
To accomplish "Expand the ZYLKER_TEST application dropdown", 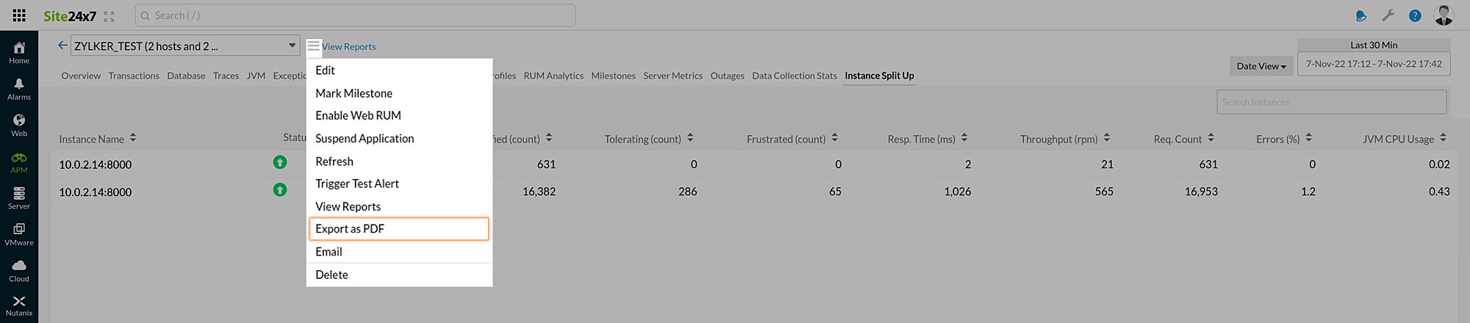I will click(x=292, y=46).
